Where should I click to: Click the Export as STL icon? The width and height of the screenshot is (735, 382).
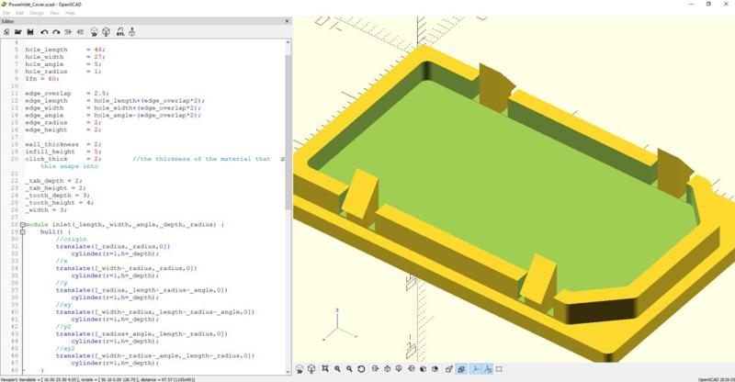pyautogui.click(x=120, y=32)
